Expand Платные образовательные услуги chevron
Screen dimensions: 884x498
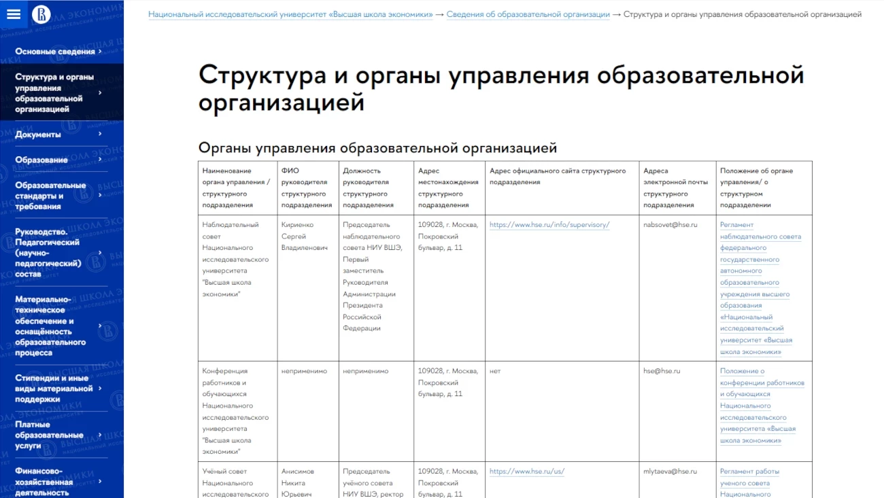coord(100,435)
